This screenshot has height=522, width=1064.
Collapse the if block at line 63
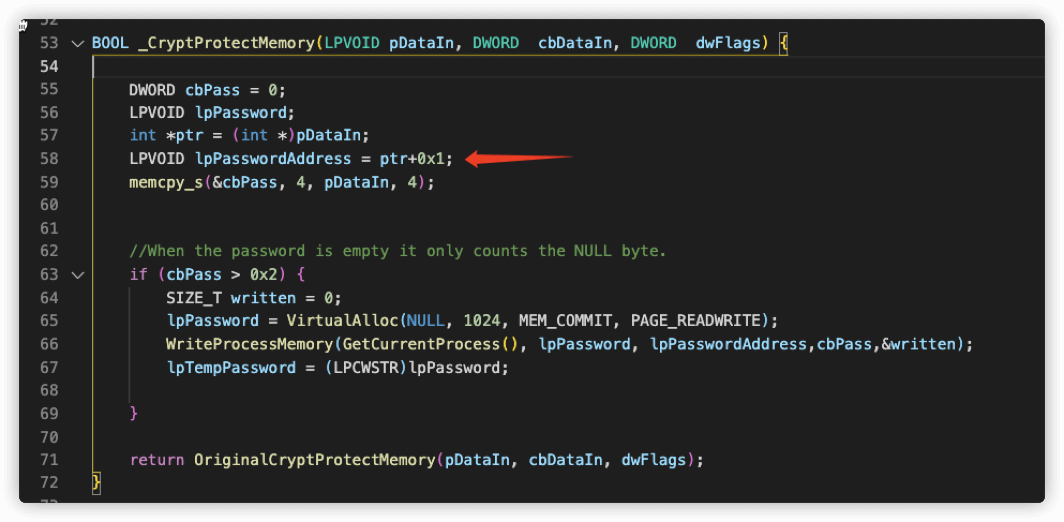coord(78,275)
